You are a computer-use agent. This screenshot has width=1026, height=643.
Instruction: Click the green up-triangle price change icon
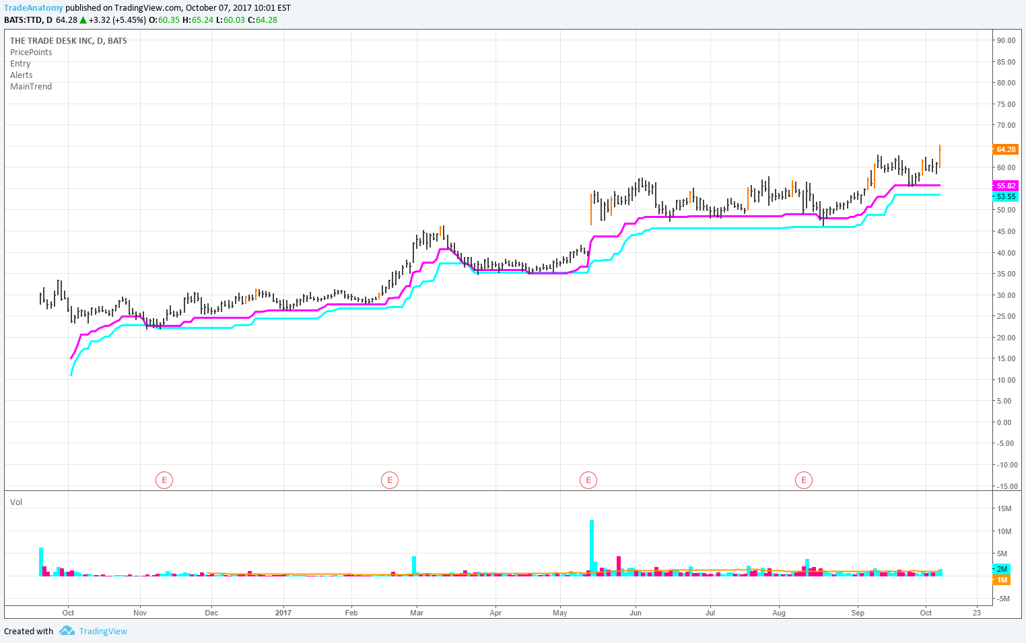[83, 20]
